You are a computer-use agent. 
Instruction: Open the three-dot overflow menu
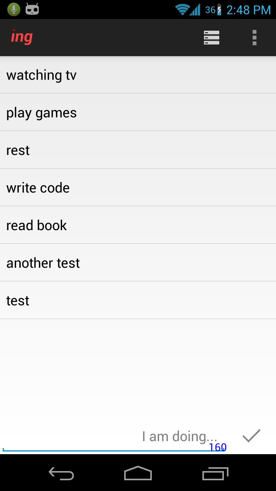click(x=254, y=38)
